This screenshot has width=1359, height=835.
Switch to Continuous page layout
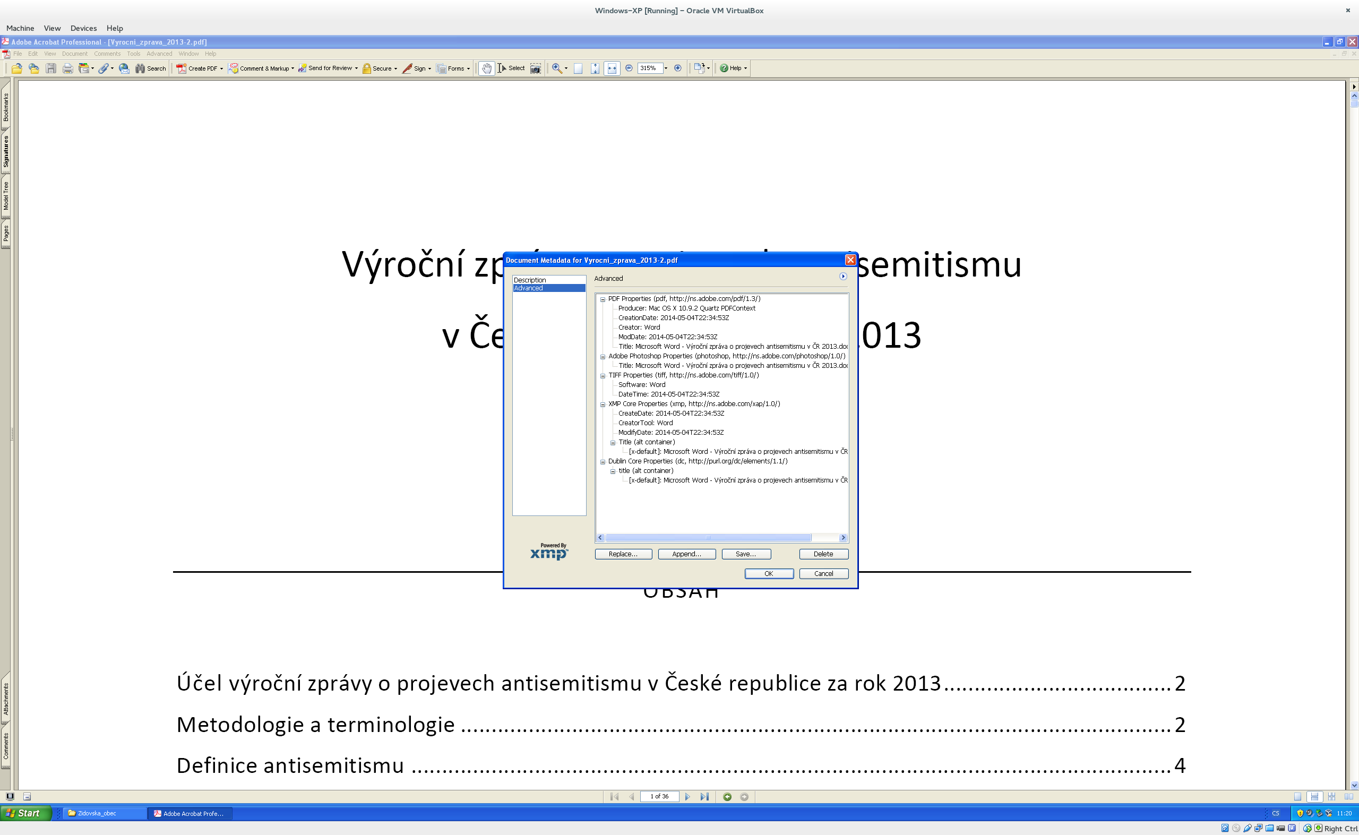1315,797
